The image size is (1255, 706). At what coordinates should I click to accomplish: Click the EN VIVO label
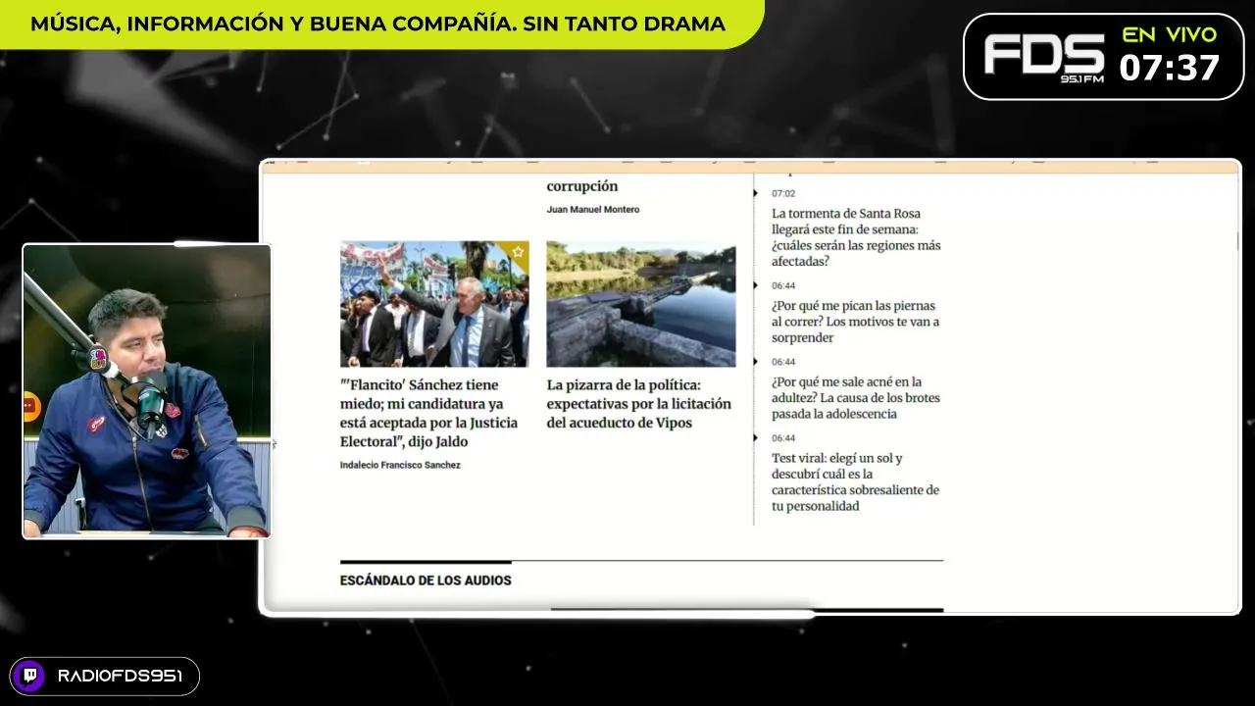(1170, 35)
